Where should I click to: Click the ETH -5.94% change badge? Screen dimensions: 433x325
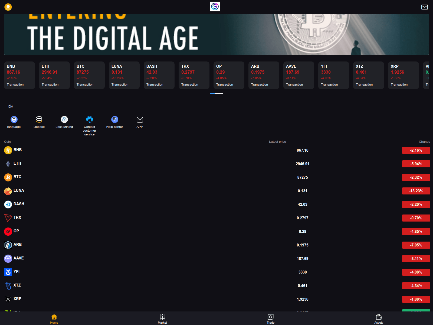416,164
